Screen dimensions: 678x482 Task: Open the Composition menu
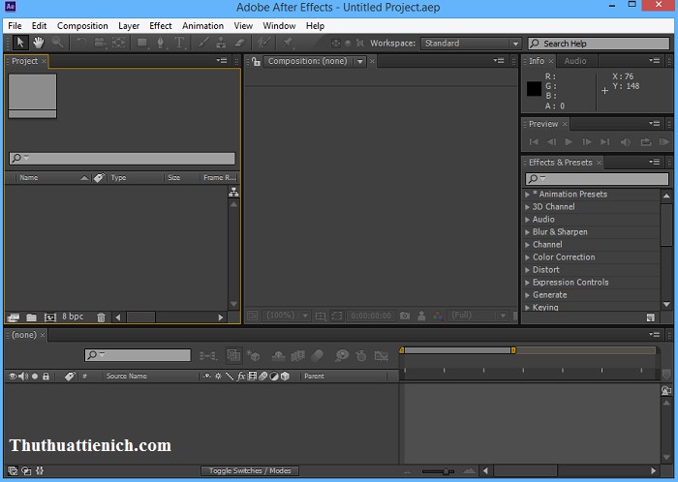tap(82, 26)
